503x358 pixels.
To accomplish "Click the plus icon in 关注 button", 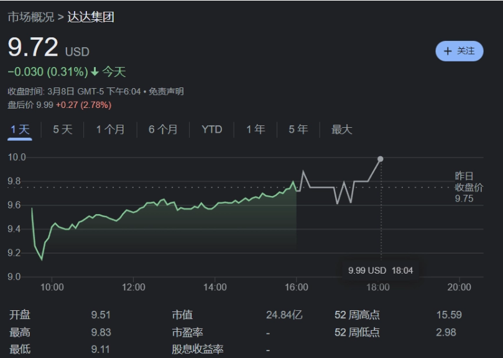I will (448, 51).
